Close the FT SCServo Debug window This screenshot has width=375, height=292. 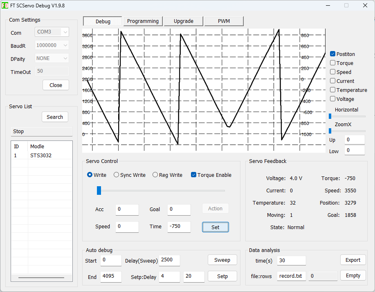(x=365, y=5)
